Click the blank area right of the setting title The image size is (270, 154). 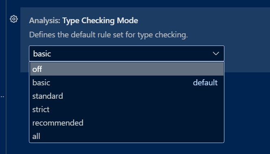coord(203,21)
